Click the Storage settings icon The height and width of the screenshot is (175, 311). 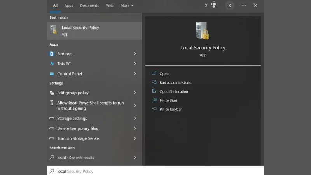[x=52, y=118]
